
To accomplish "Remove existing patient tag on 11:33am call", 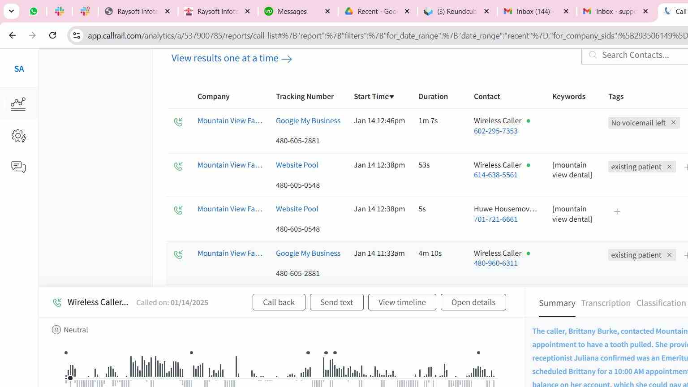I will click(x=669, y=255).
